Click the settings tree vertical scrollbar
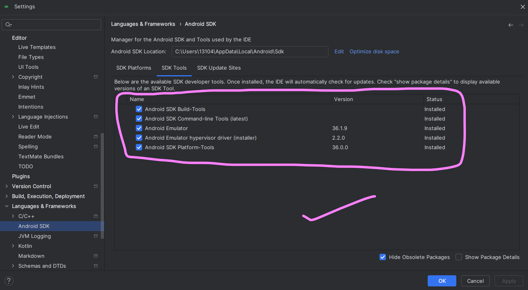The image size is (528, 290). (102, 185)
